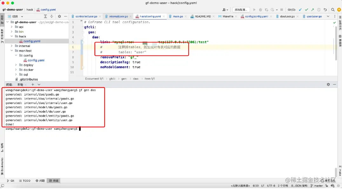The width and height of the screenshot is (342, 189).
Task: Expand the internal folder
Action: 11,46
